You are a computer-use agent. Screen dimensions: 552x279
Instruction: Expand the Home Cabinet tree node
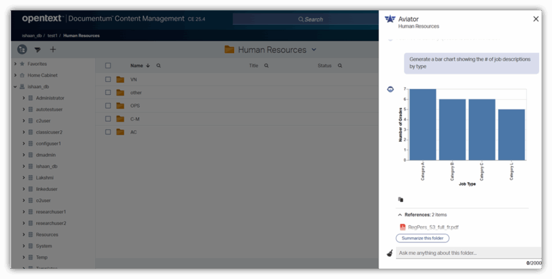click(15, 75)
